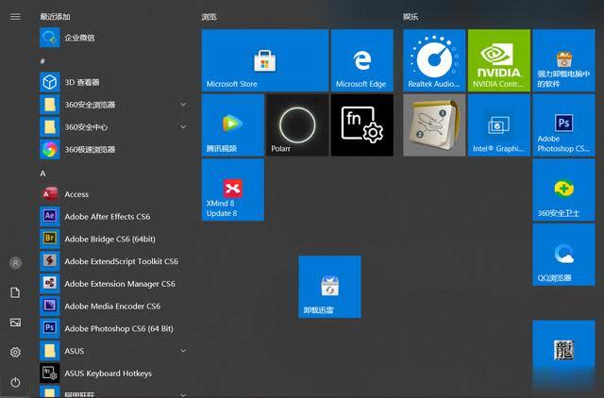Screen dimensions: 604x398
Task: Open Access from the app list
Action: 115,194
